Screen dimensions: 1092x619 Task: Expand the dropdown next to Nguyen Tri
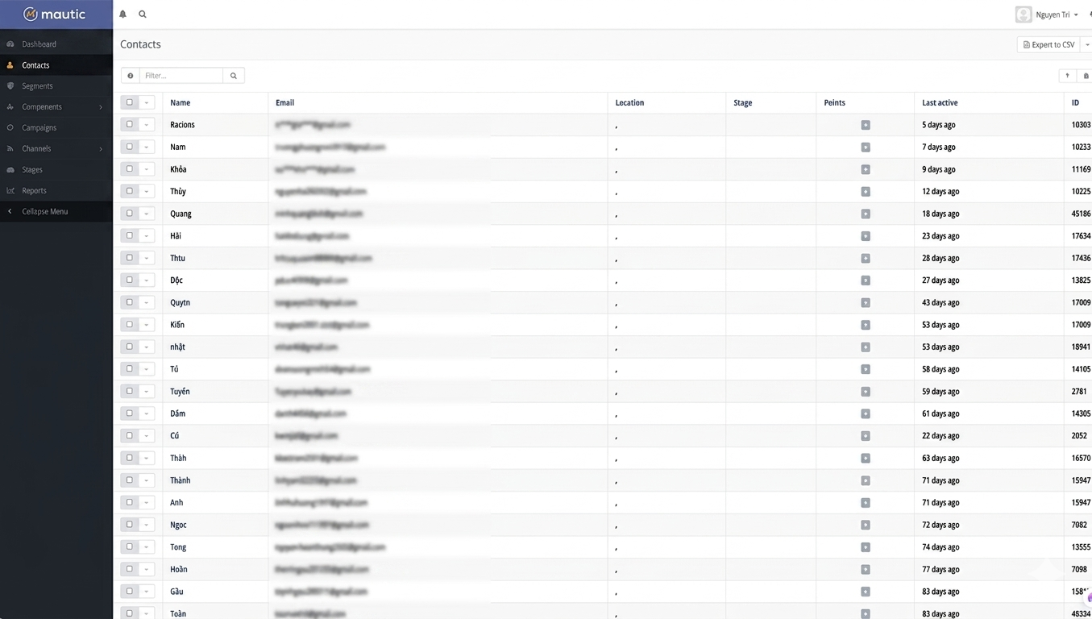pos(1075,14)
